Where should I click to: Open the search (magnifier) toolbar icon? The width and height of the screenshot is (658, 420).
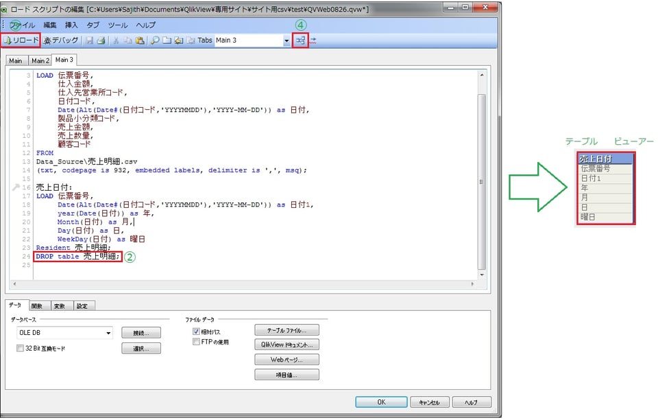pyautogui.click(x=156, y=40)
